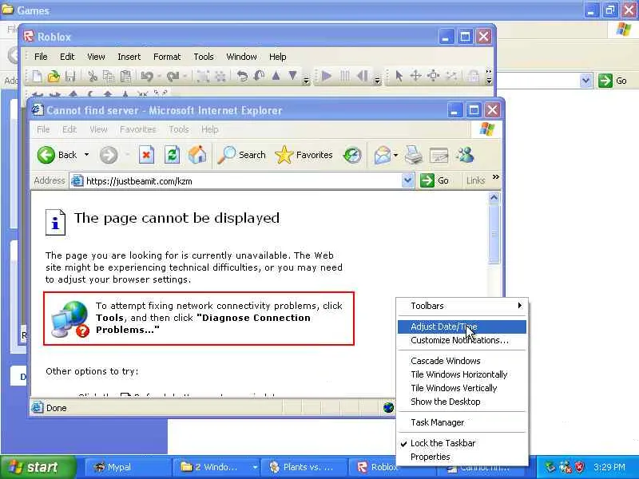Click Undo icon in Roblox toolbar

(147, 76)
